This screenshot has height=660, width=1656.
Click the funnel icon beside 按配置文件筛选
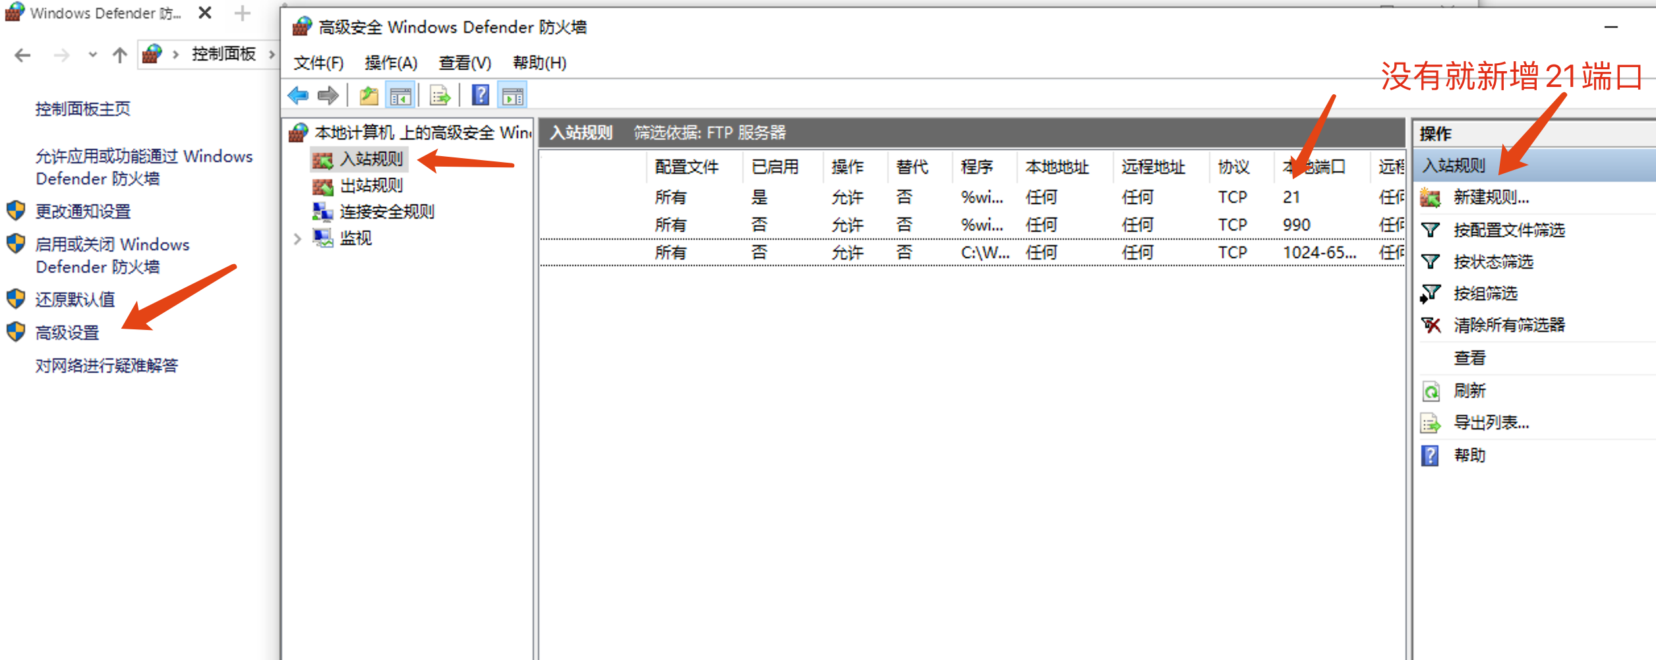pyautogui.click(x=1430, y=230)
